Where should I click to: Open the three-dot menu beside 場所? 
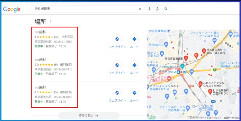point(50,21)
